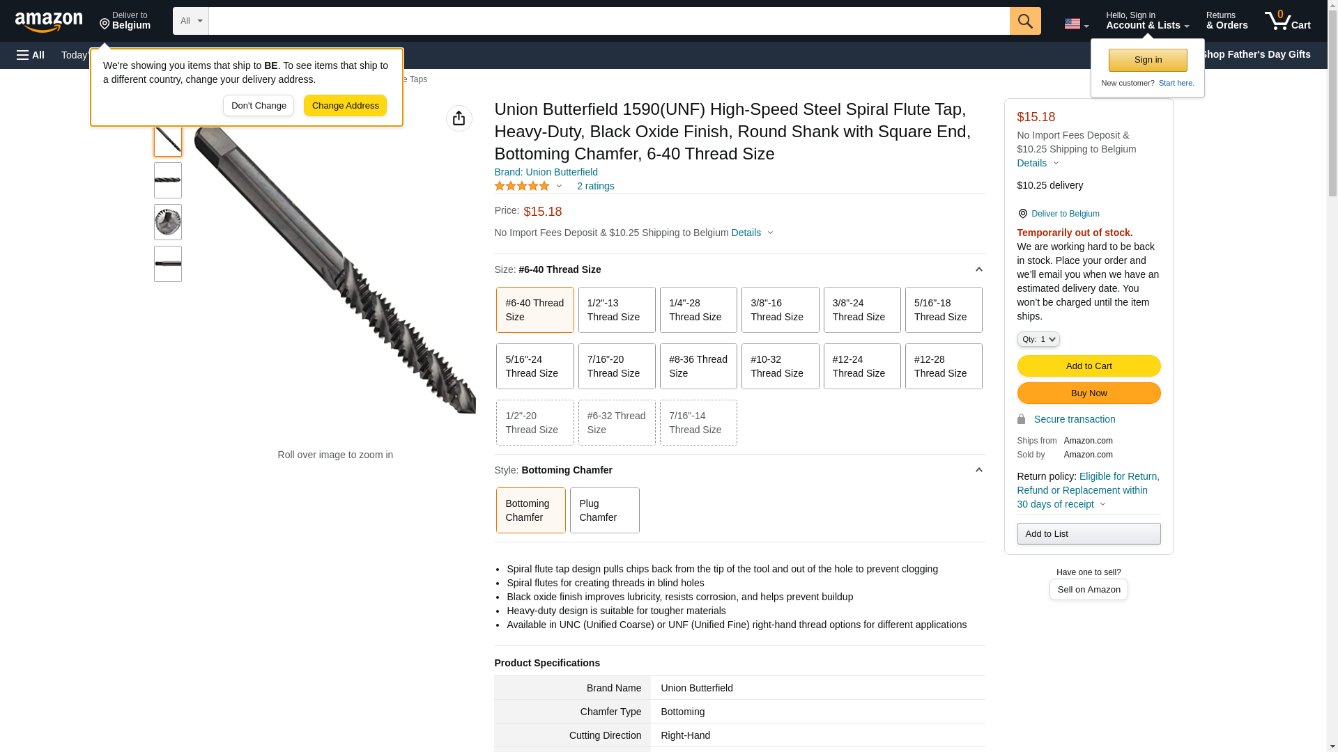
Task: Click the Add to Cart button
Action: coord(1088,366)
